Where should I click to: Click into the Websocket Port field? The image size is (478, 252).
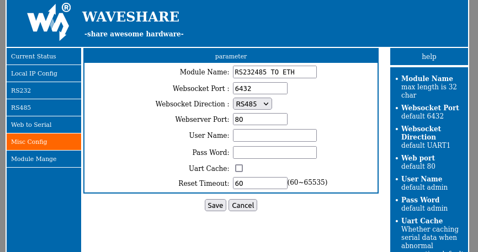click(x=260, y=88)
